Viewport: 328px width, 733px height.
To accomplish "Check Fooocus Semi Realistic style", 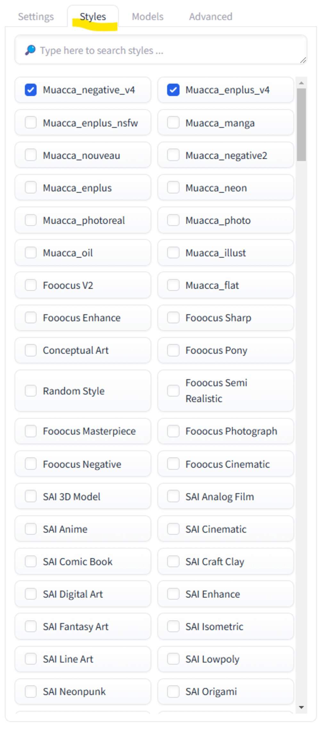I will click(173, 391).
